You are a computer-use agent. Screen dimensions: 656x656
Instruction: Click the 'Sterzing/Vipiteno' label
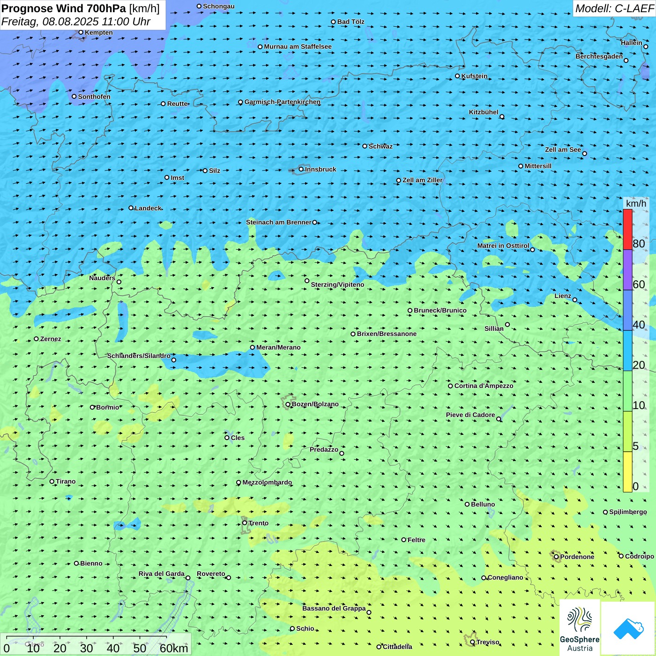click(x=338, y=284)
